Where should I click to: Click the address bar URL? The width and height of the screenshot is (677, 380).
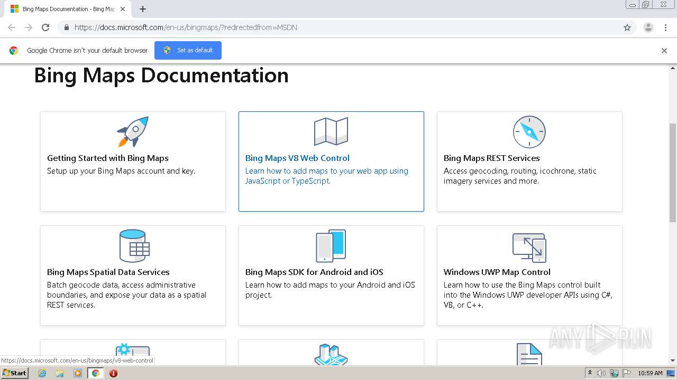[x=186, y=27]
